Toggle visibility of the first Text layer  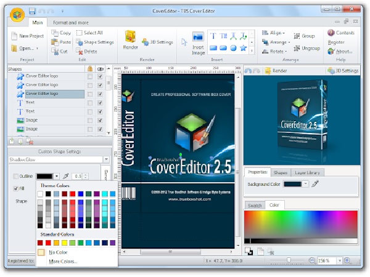coord(100,103)
